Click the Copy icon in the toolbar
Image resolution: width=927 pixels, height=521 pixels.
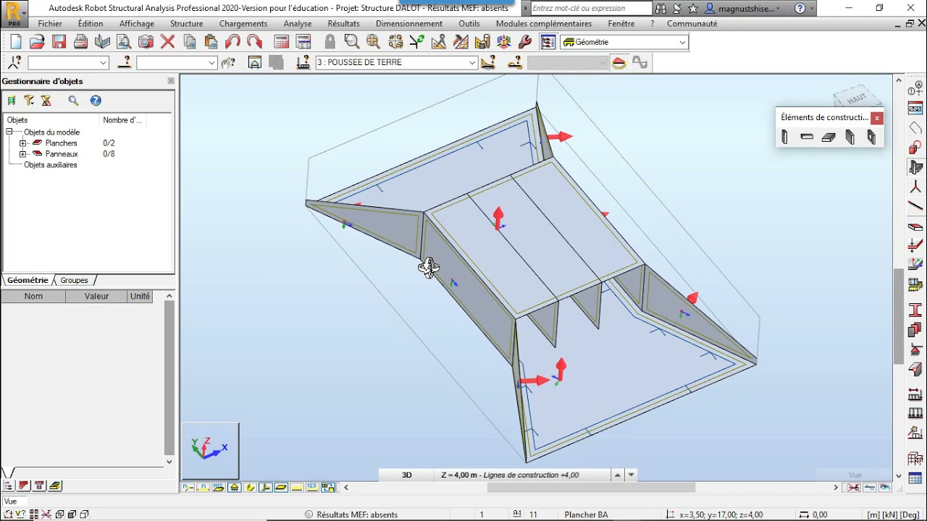(190, 42)
